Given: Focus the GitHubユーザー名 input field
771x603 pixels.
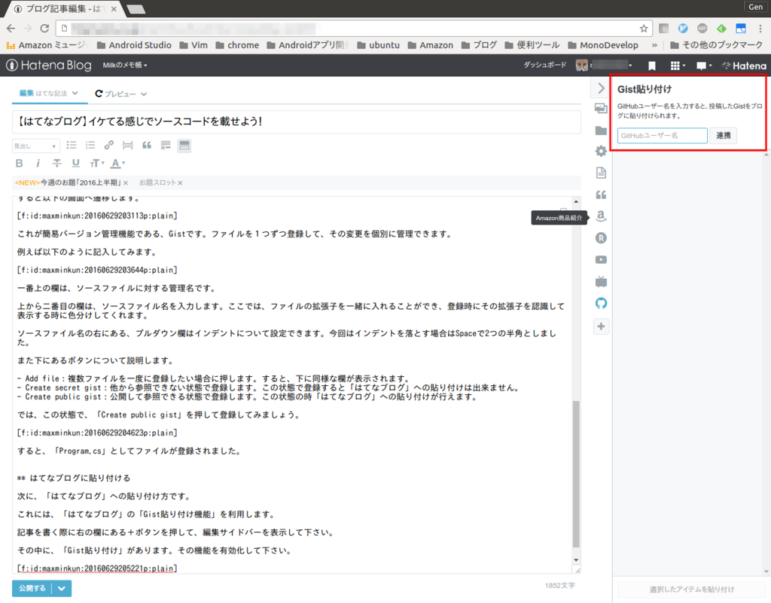Looking at the screenshot, I should point(663,136).
